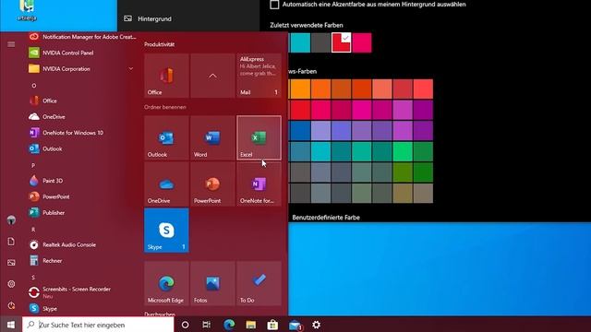Image resolution: width=591 pixels, height=332 pixels.
Task: Click the Produktivität group title
Action: pos(159,44)
